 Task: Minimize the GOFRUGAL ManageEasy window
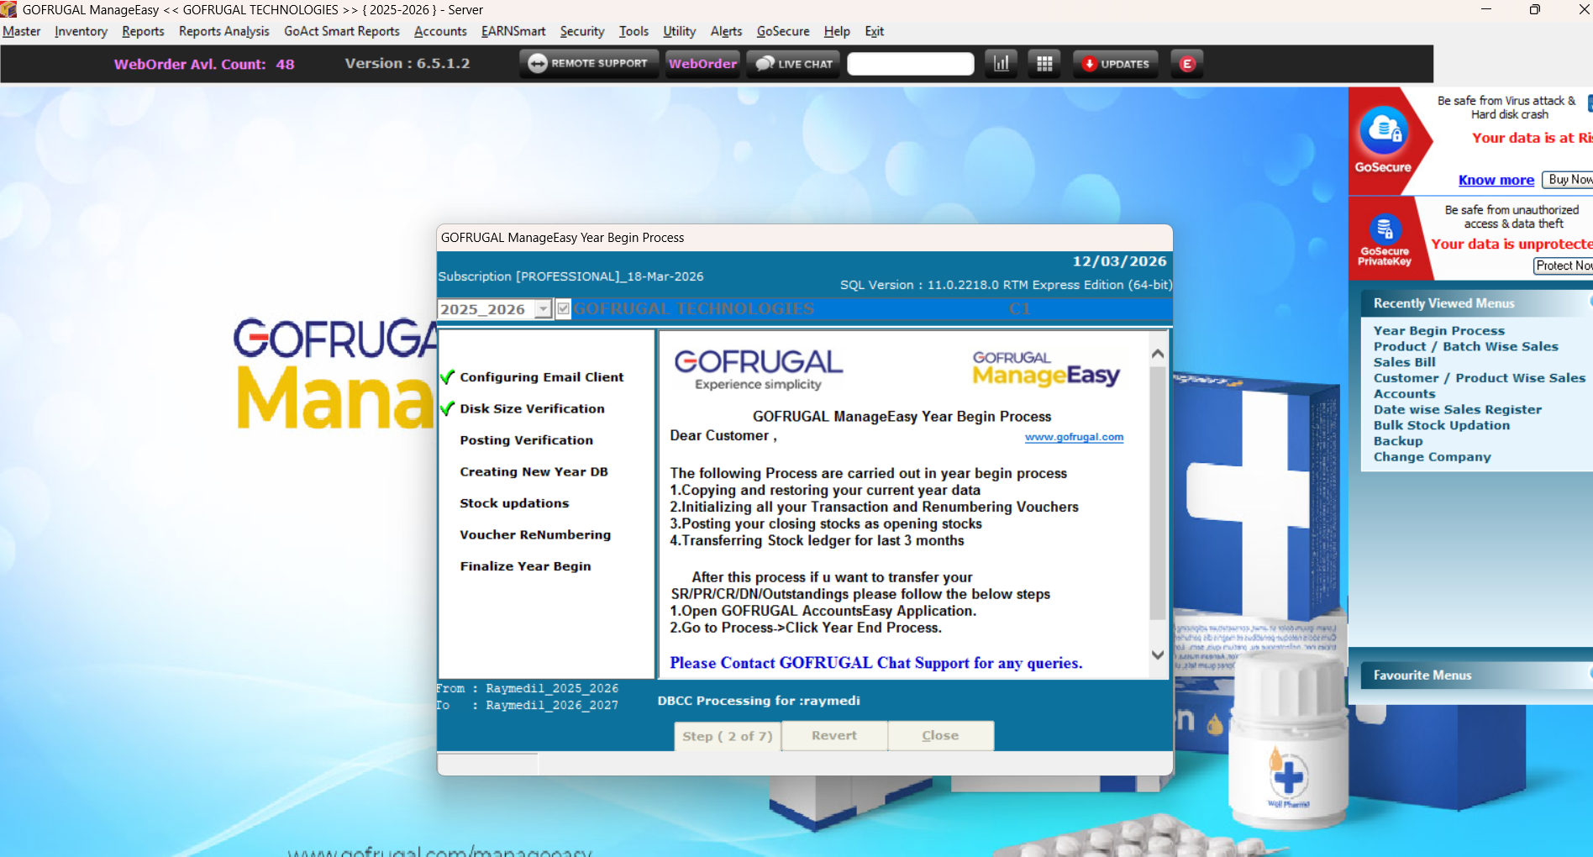point(1485,9)
